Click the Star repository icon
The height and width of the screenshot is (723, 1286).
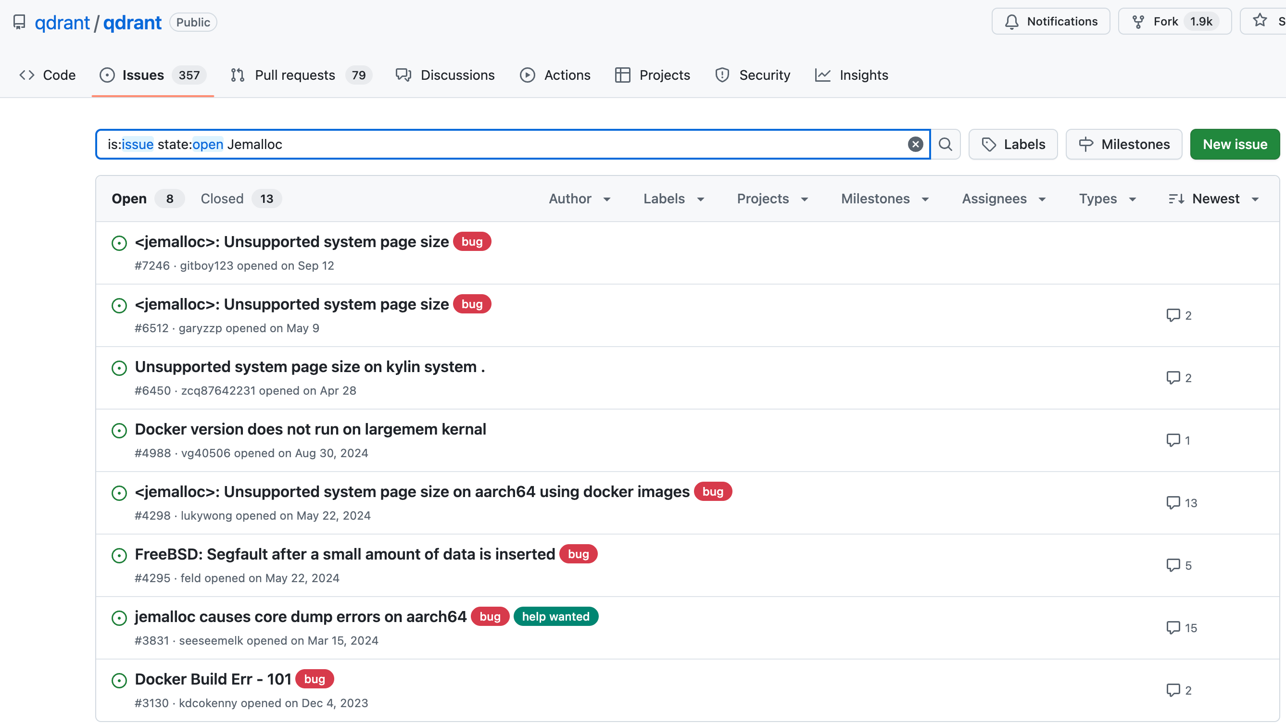pyautogui.click(x=1260, y=21)
